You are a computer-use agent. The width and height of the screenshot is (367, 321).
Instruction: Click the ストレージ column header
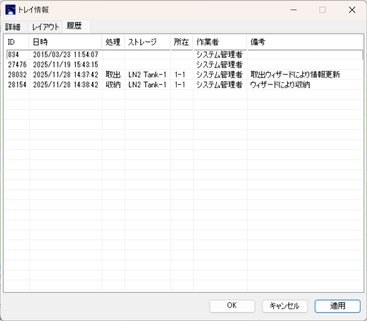(x=147, y=42)
